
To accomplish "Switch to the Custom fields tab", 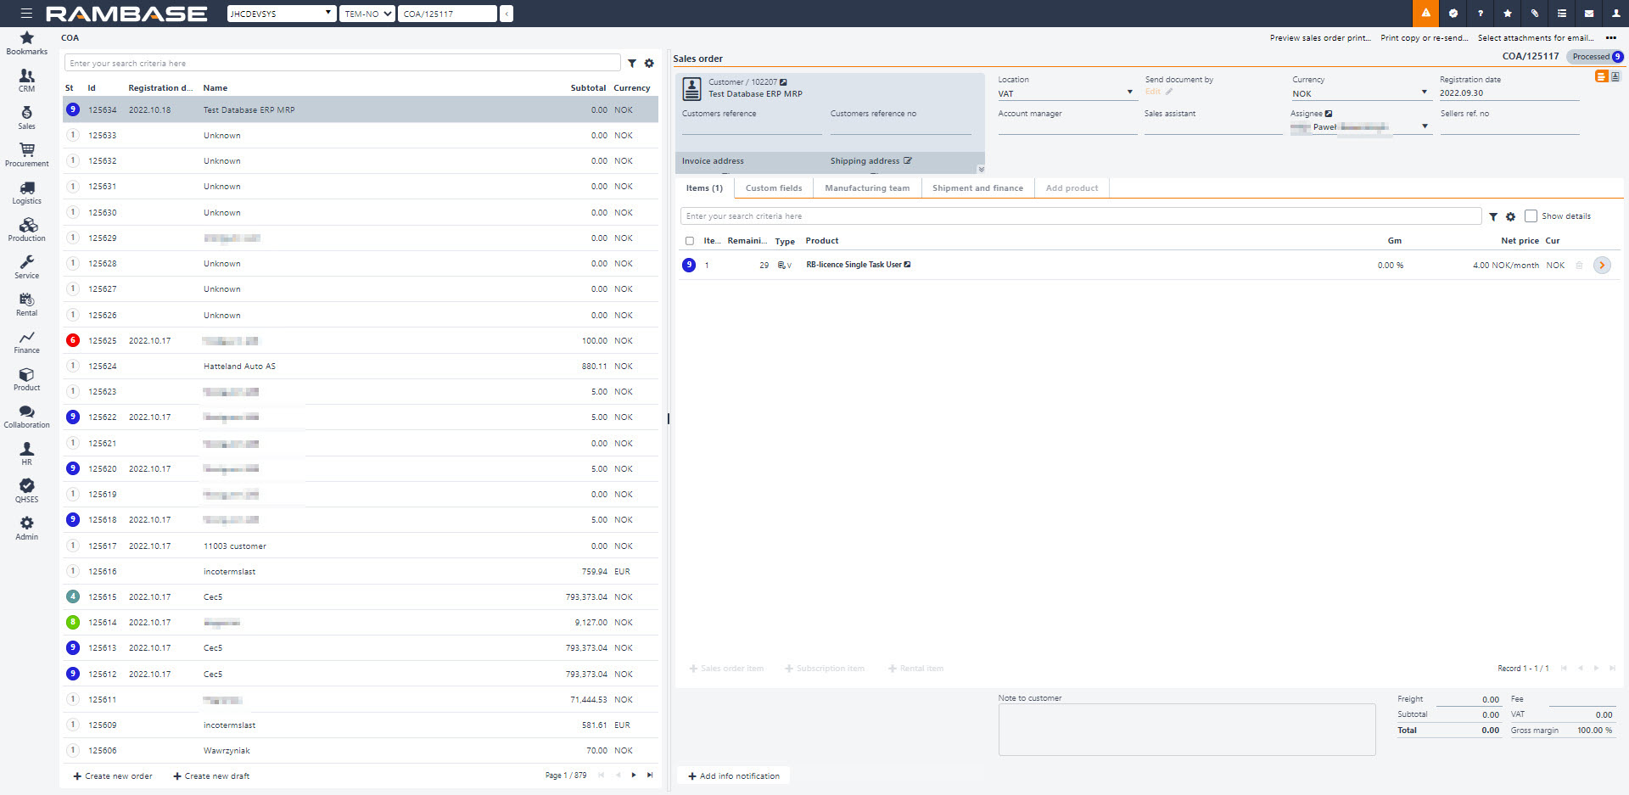I will pyautogui.click(x=773, y=188).
